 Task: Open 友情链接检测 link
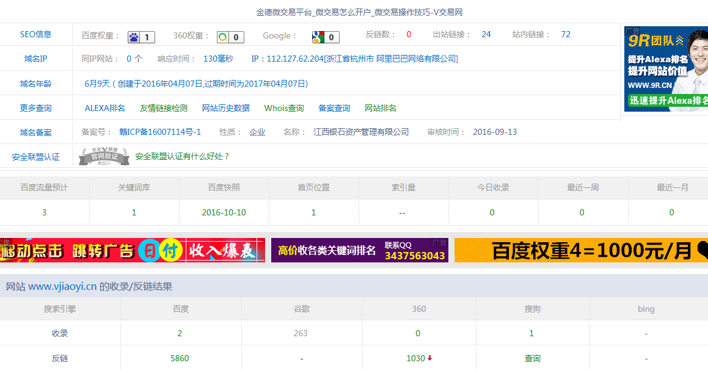163,108
